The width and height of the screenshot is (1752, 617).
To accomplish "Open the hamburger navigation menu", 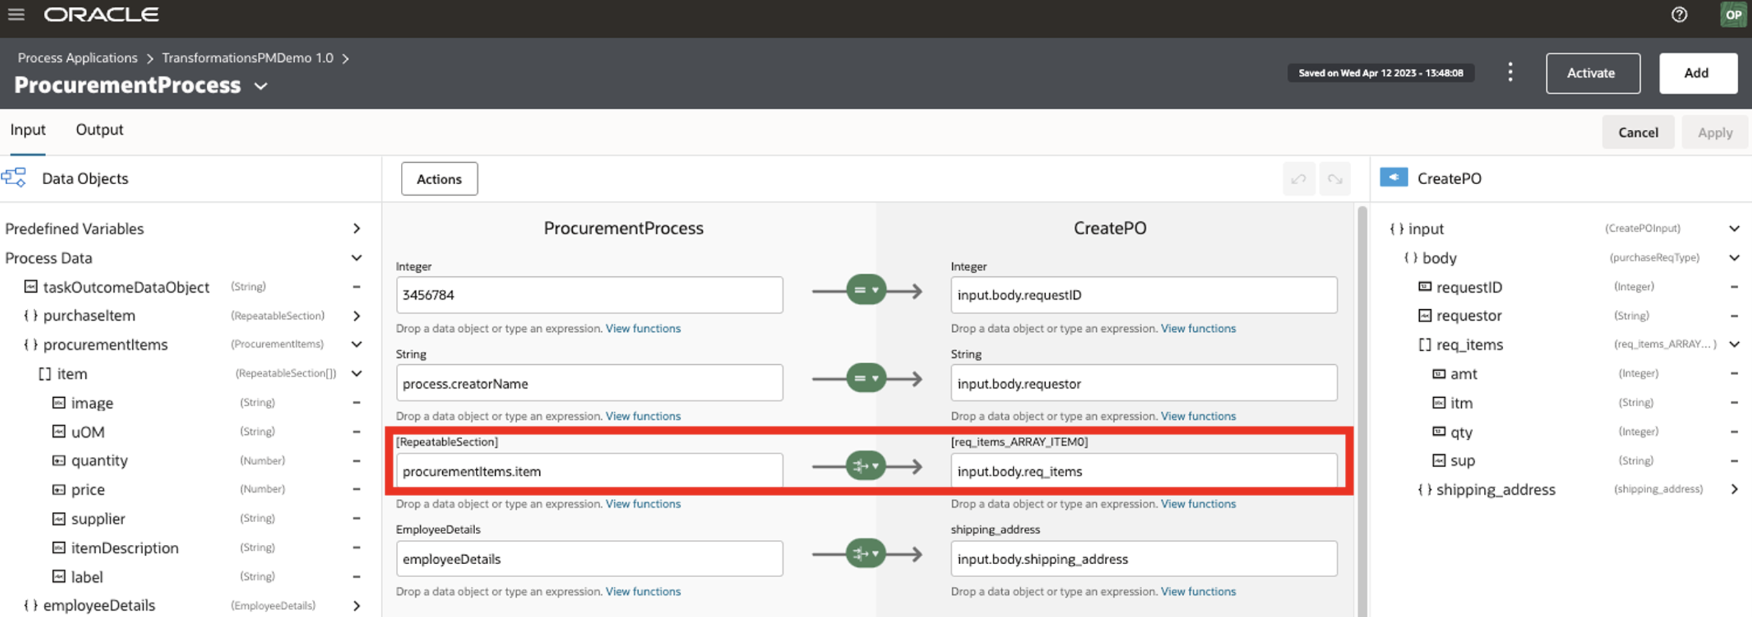I will 17,14.
